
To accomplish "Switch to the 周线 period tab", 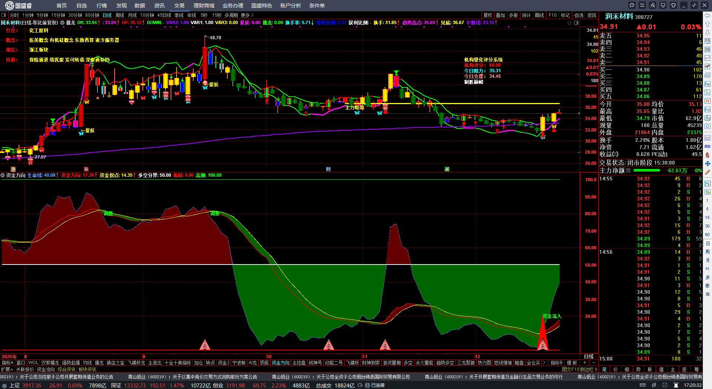I will click(119, 15).
